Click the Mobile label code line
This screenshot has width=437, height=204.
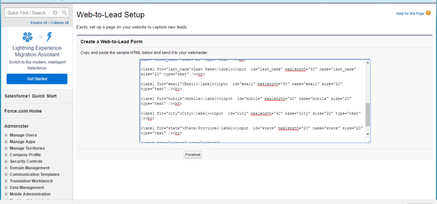click(x=246, y=101)
